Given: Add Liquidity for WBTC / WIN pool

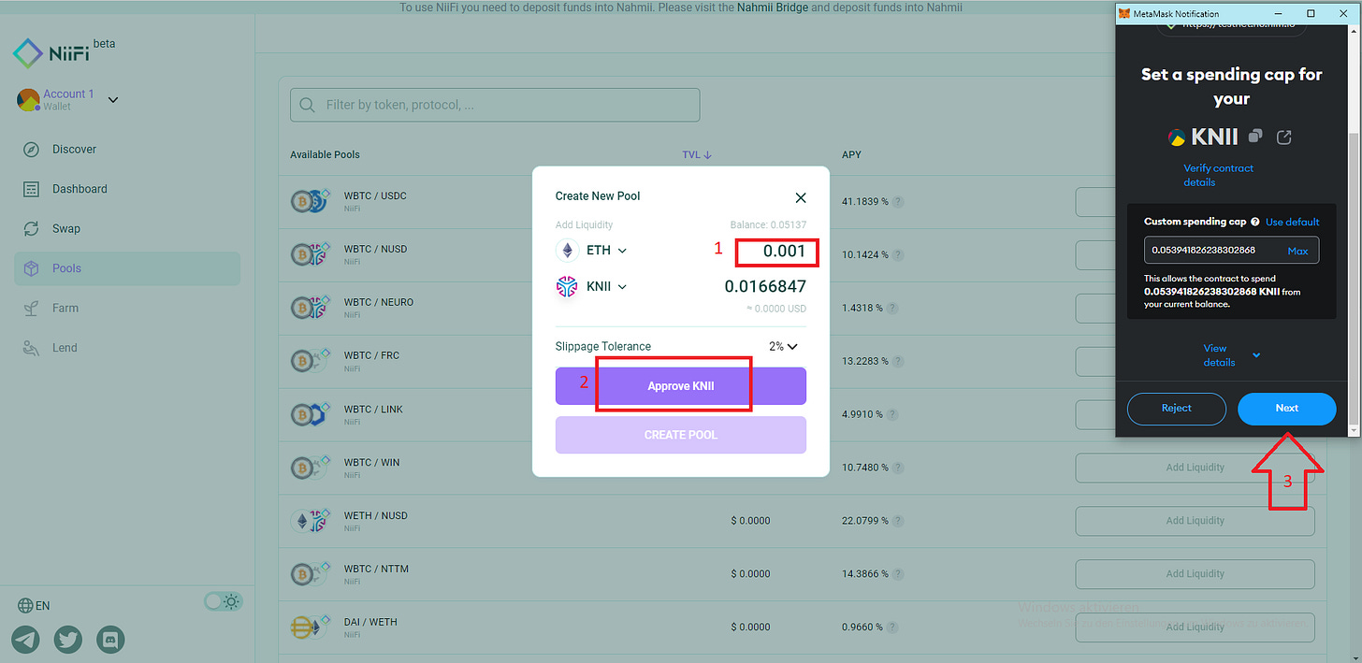Looking at the screenshot, I should pyautogui.click(x=1195, y=468).
